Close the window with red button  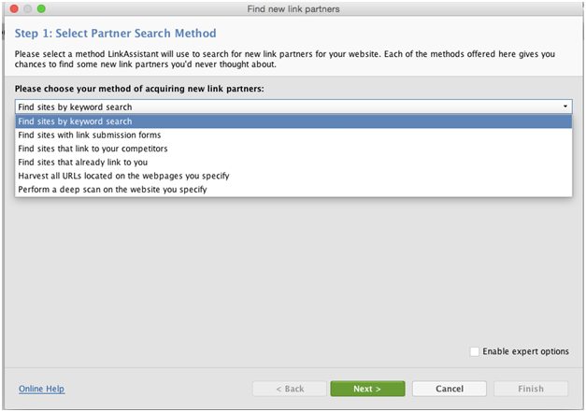[x=14, y=8]
